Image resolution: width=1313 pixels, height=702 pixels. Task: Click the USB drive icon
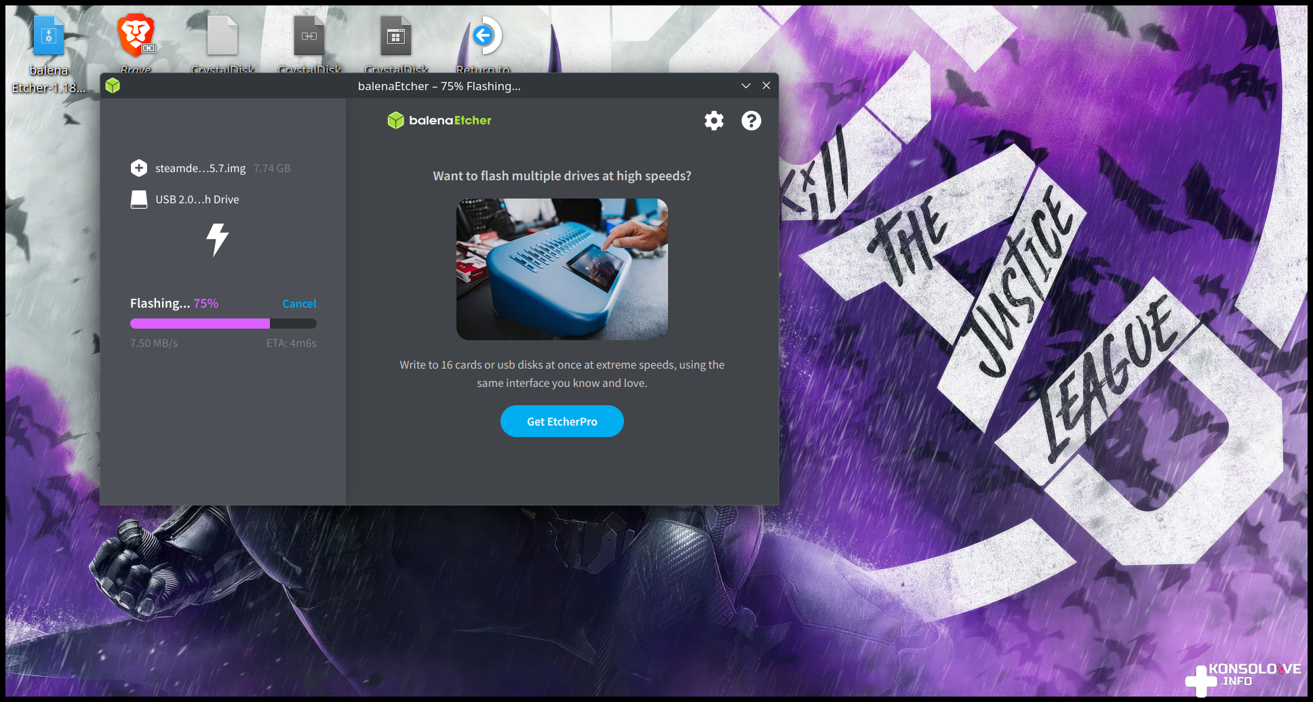tap(139, 199)
